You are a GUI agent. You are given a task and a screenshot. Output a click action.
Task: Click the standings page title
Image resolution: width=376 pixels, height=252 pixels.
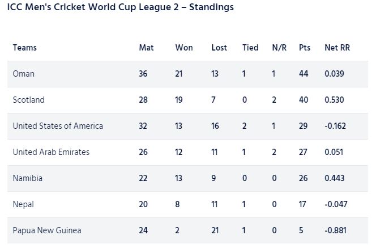(121, 7)
